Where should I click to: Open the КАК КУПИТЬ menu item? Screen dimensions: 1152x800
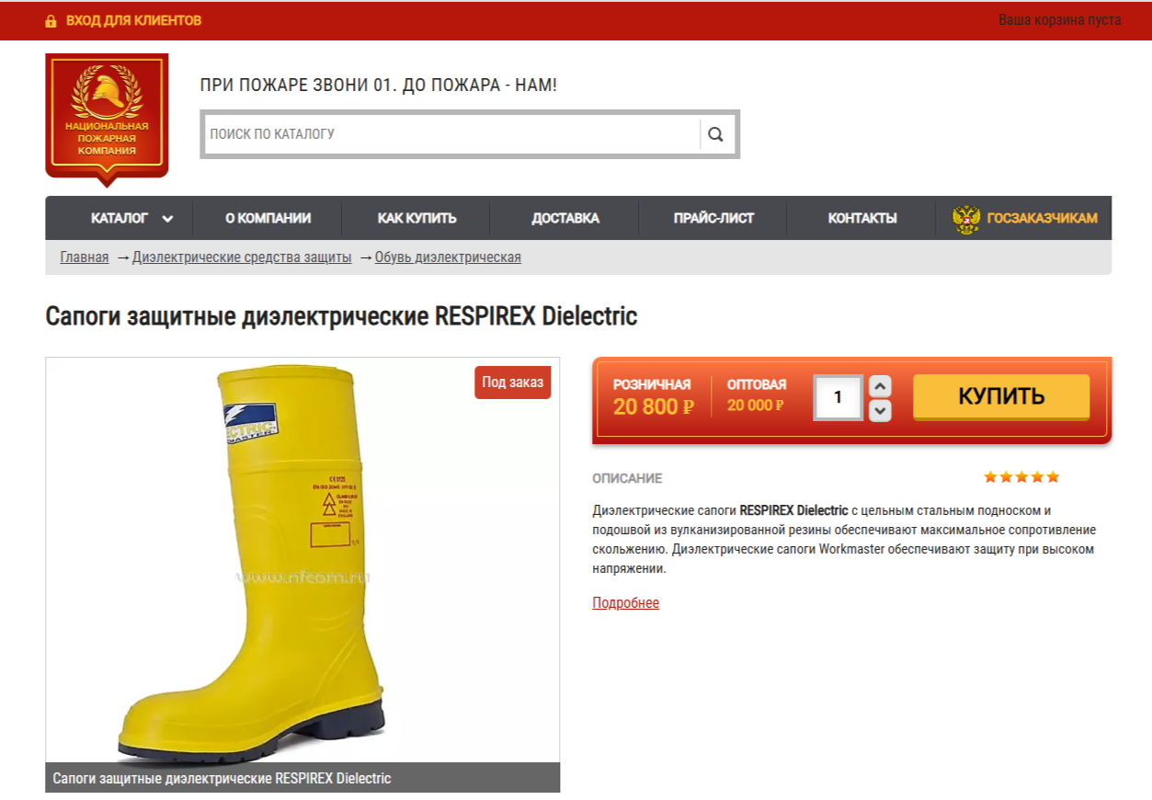416,218
